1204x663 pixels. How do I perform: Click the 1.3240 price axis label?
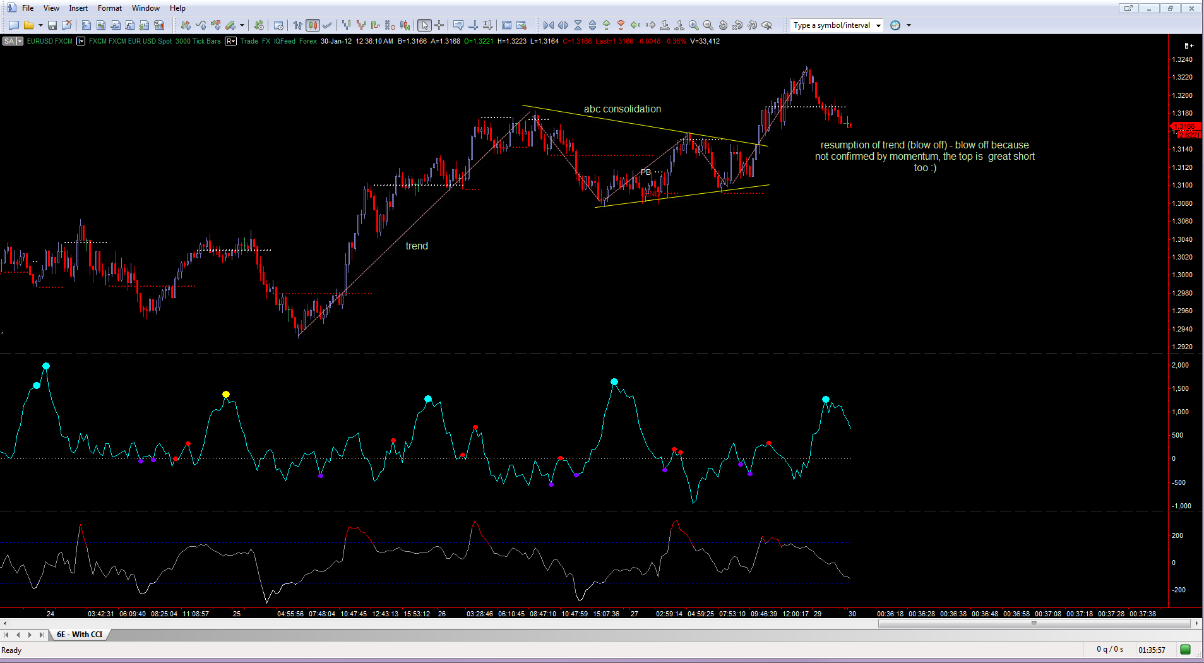[1183, 59]
